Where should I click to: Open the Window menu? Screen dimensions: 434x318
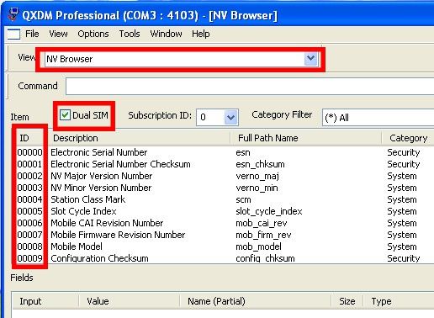coord(166,34)
